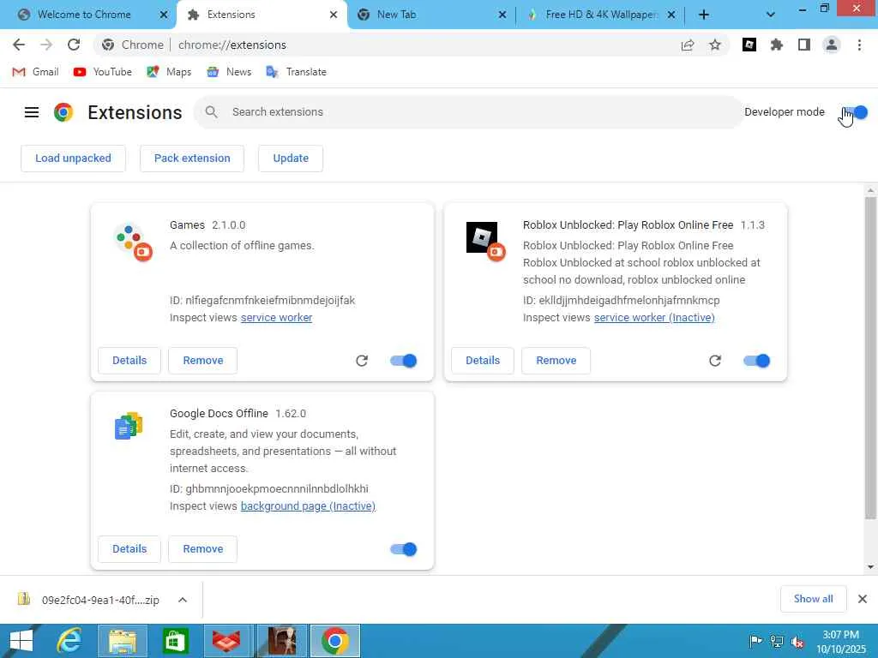
Task: Reload the Roblox Unblocked extension
Action: 715,361
